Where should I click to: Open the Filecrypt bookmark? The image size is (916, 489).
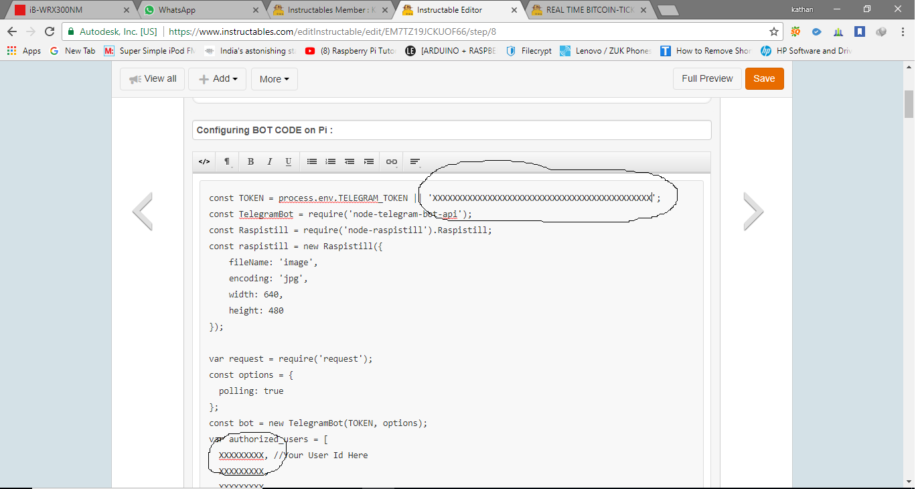click(529, 51)
